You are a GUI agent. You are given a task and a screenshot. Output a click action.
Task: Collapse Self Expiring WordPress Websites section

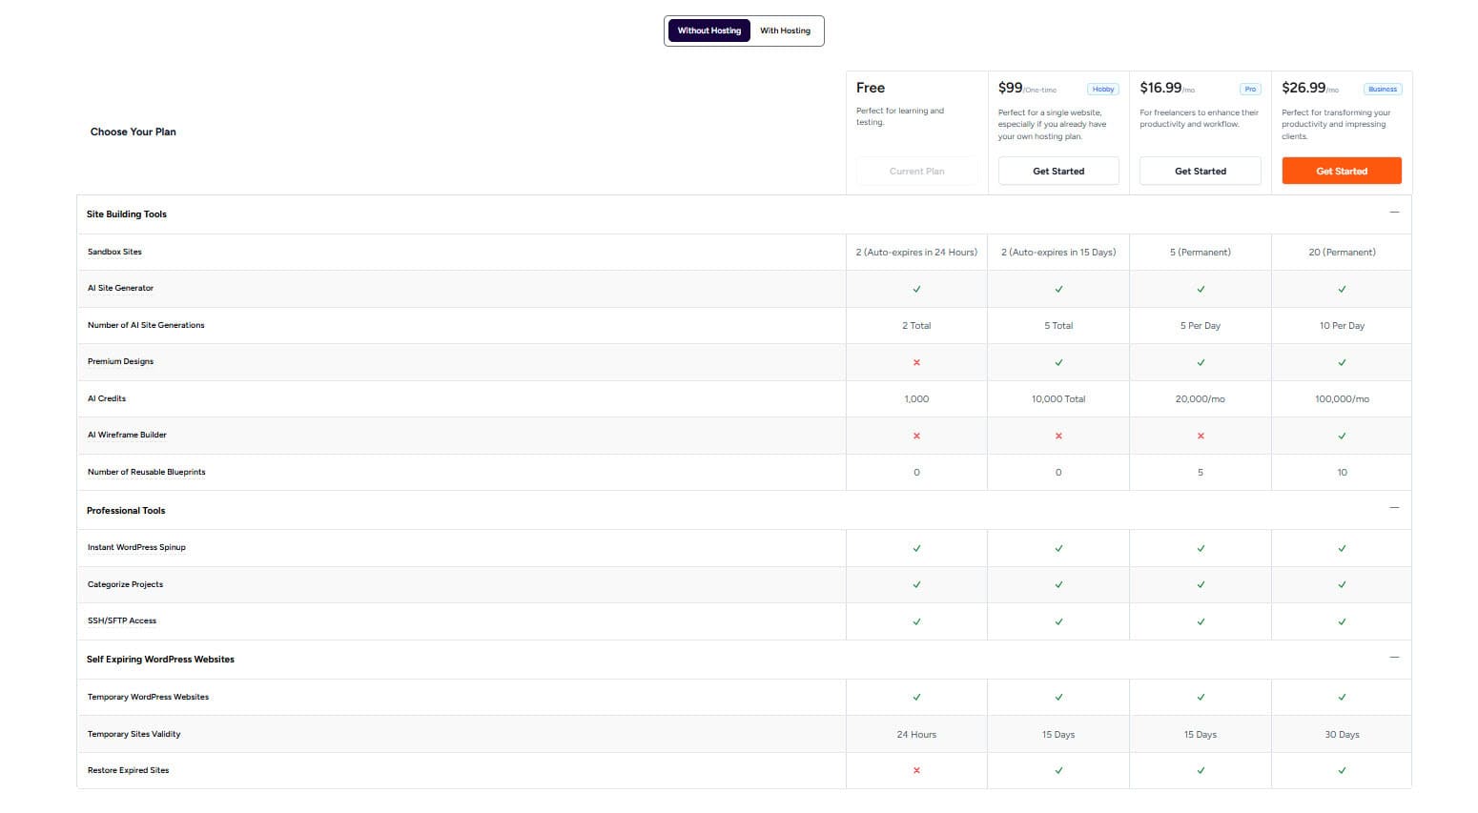(1394, 658)
